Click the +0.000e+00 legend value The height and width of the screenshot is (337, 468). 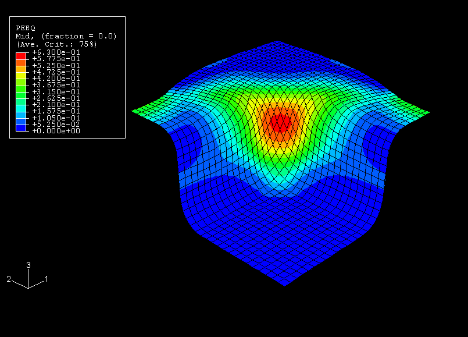click(x=56, y=131)
